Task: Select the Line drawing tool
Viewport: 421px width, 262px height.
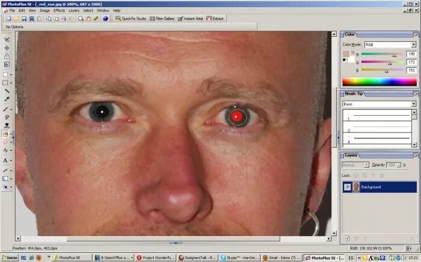Action: point(5,170)
